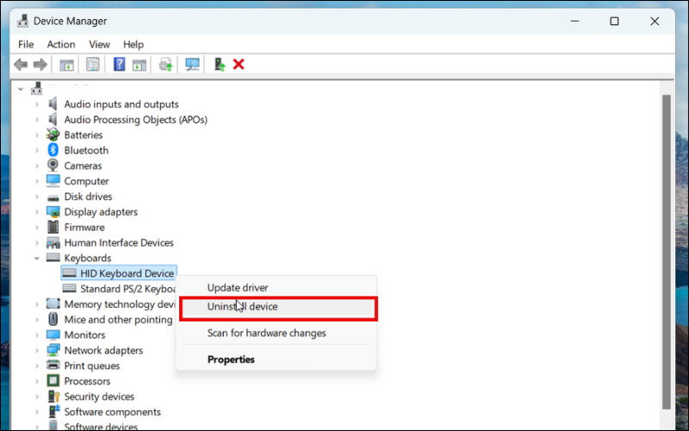Click the Scan for hardware changes monitor icon
This screenshot has height=431, width=689.
coord(192,65)
